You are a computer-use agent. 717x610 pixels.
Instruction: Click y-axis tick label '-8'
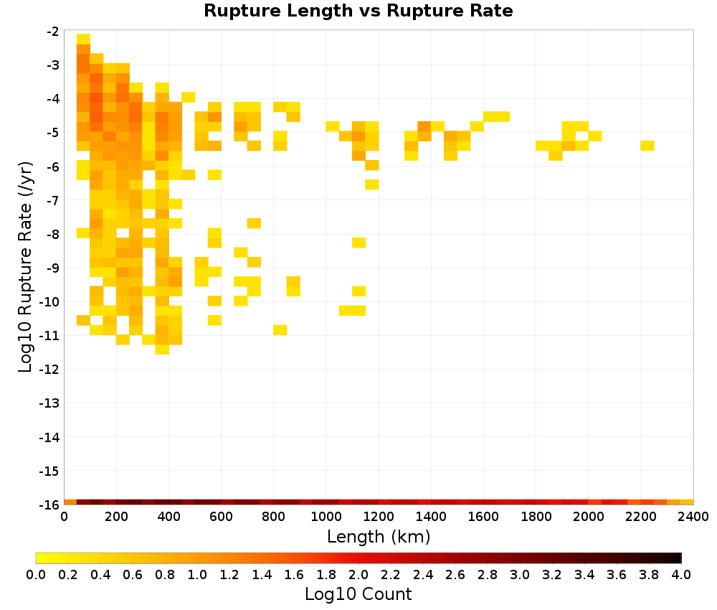(53, 234)
